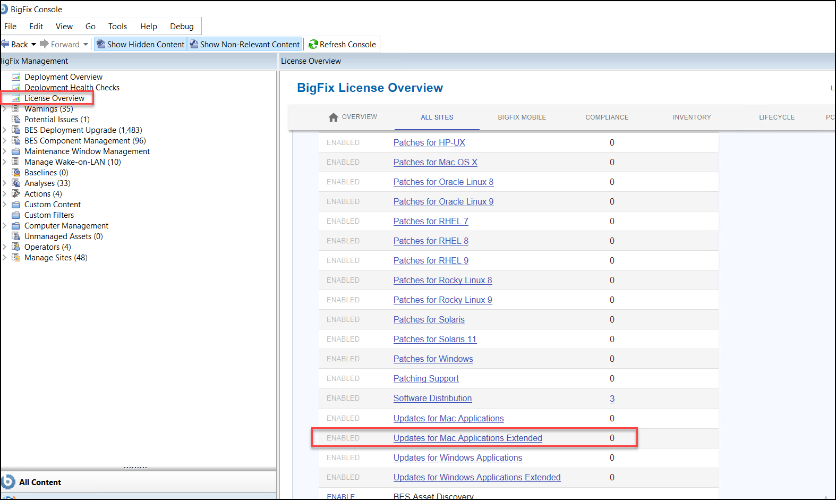Click the BES Deployment Upgrade icon

click(x=16, y=130)
